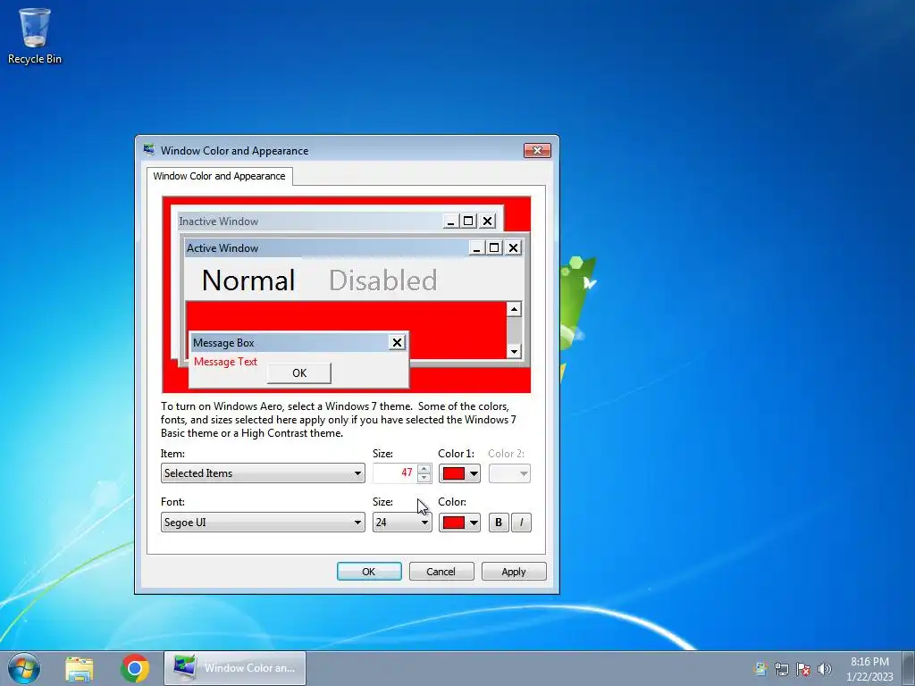Open the taskbar clock showing 8:16 PM
915x686 pixels.
[869, 669]
